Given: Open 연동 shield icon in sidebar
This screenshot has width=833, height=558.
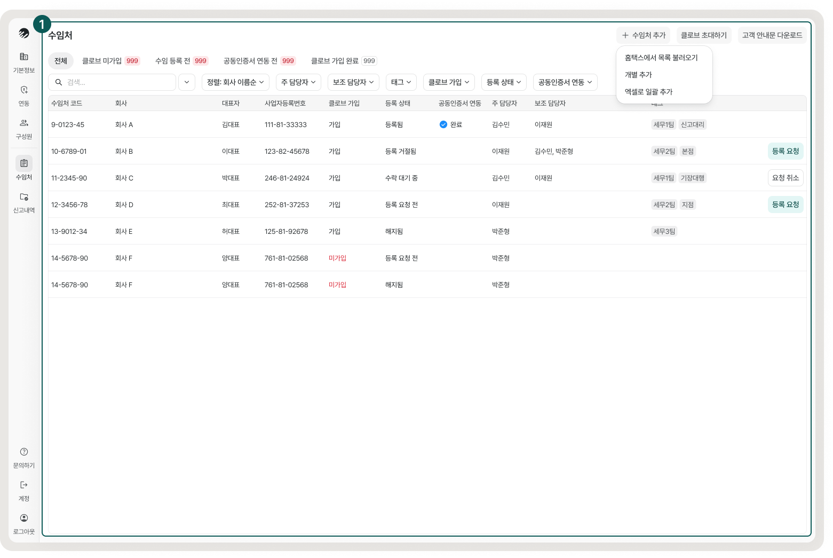Looking at the screenshot, I should click(24, 90).
